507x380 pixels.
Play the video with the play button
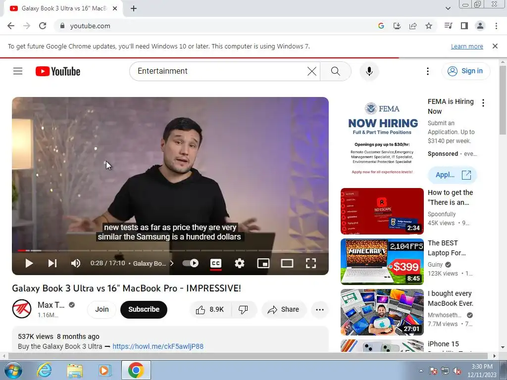(29, 263)
